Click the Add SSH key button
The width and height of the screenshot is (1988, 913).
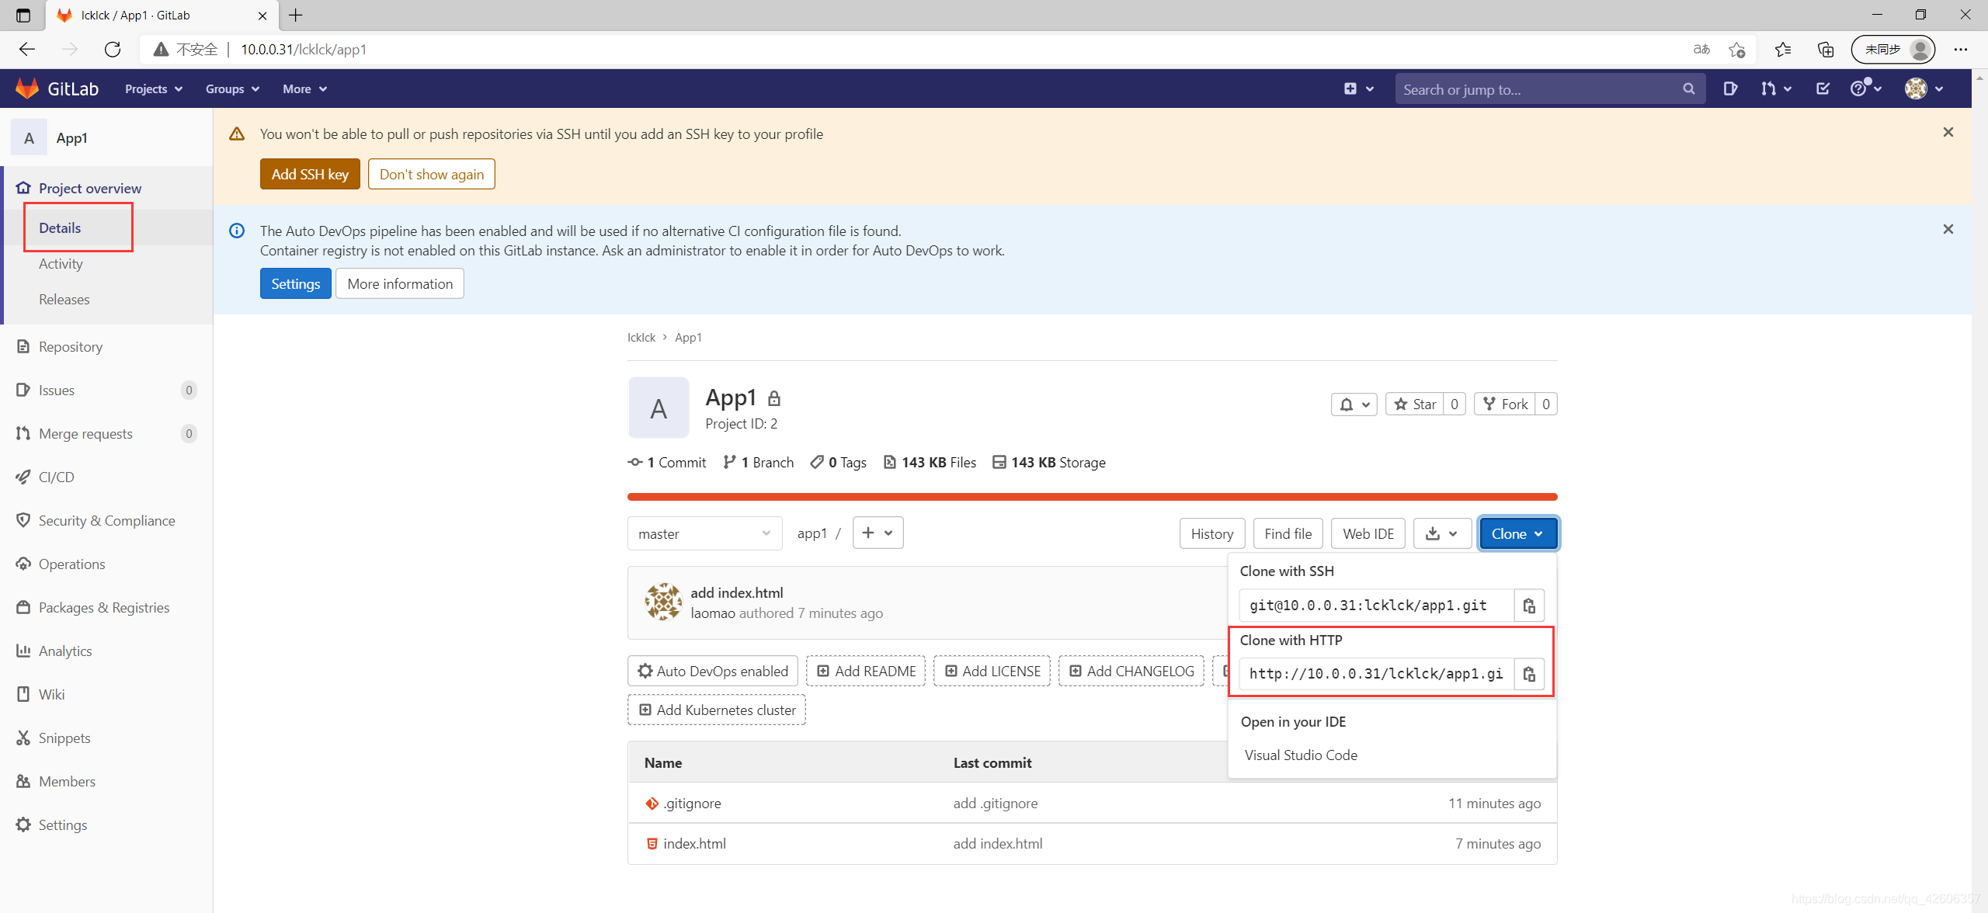pos(309,175)
